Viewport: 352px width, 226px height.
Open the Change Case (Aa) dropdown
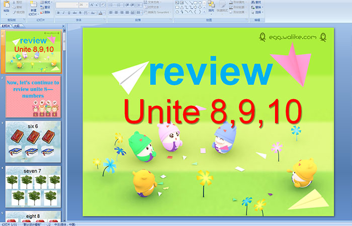click(93, 13)
